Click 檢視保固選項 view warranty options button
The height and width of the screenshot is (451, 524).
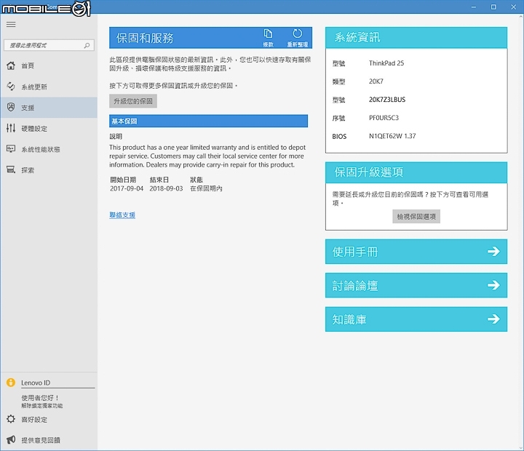pyautogui.click(x=416, y=217)
